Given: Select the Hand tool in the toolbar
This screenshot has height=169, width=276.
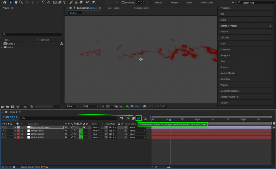Looking at the screenshot, I should (x=16, y=2).
